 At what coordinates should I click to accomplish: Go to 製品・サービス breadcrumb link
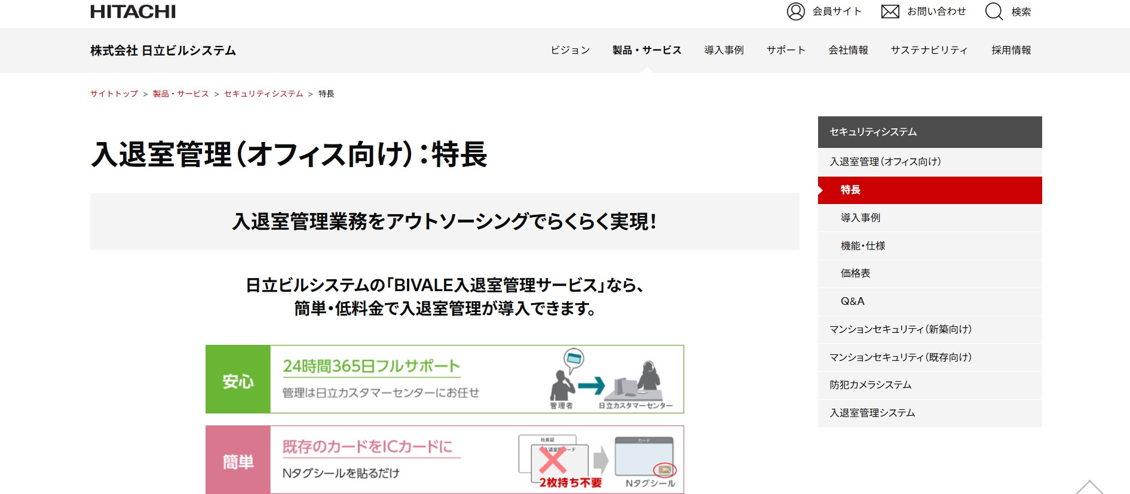(180, 94)
